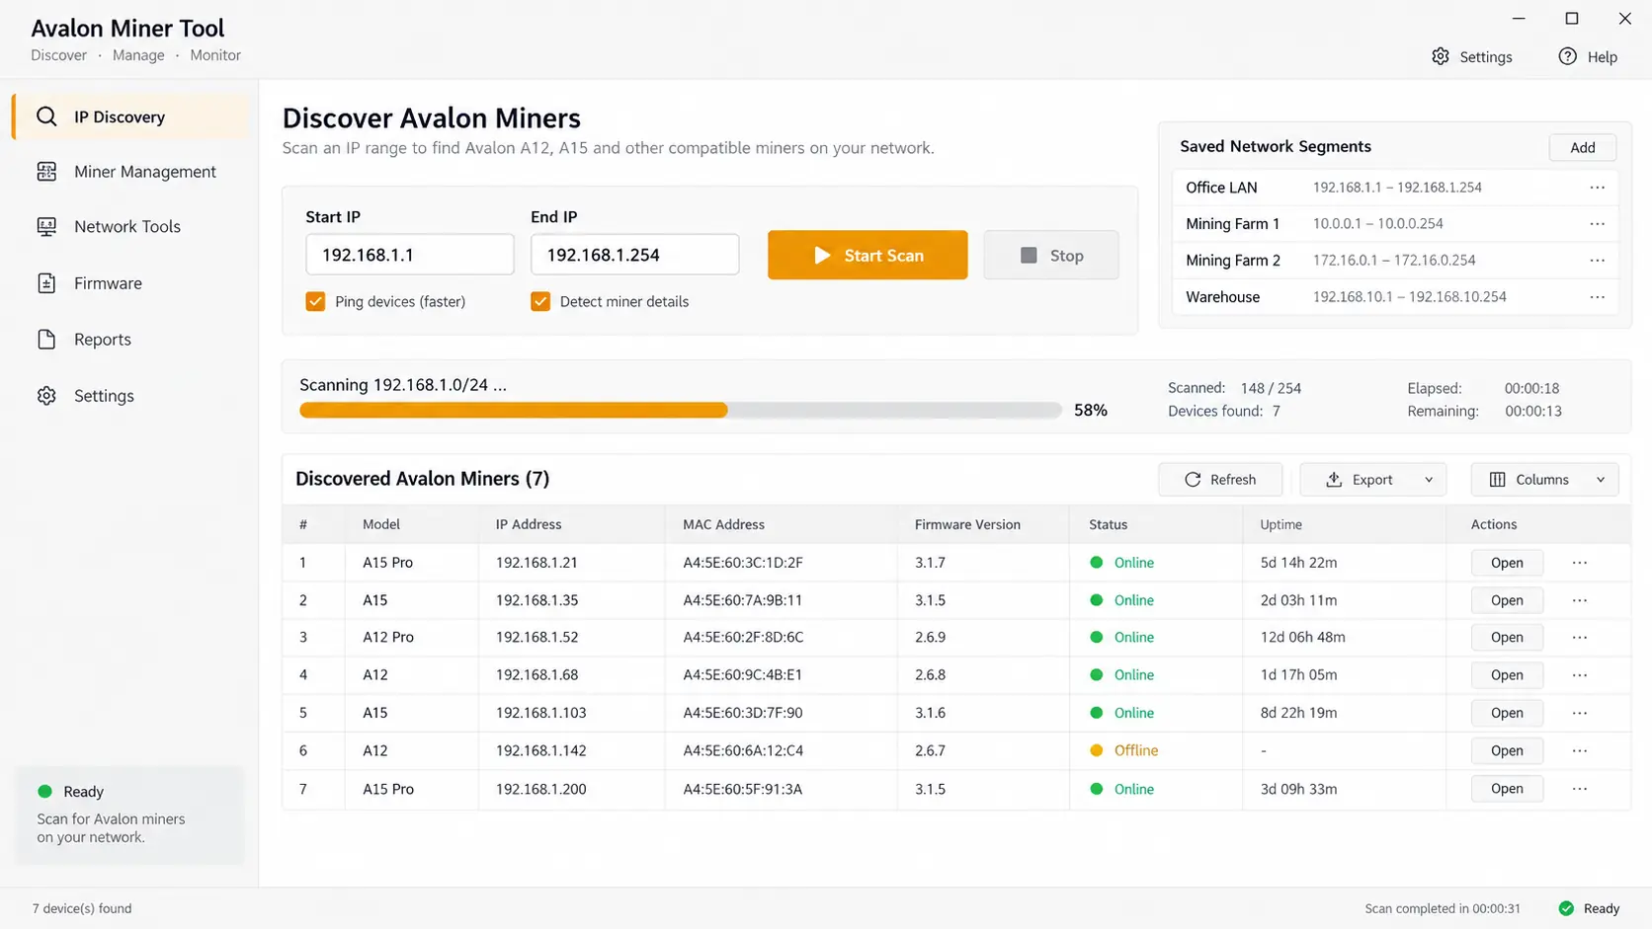The image size is (1652, 929).
Task: Select MAC address A4:5E:60:7A:9B:11
Action: 742,600
